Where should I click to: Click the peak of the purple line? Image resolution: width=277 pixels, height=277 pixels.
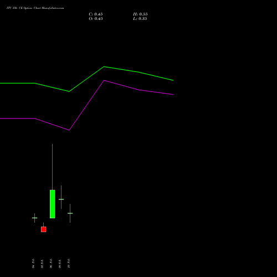(104, 80)
